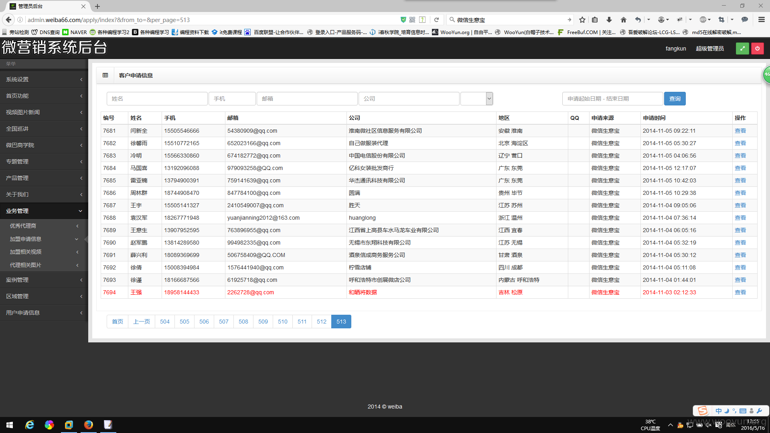Click the search magnifier icon
This screenshot has height=433, width=770.
pos(452,20)
